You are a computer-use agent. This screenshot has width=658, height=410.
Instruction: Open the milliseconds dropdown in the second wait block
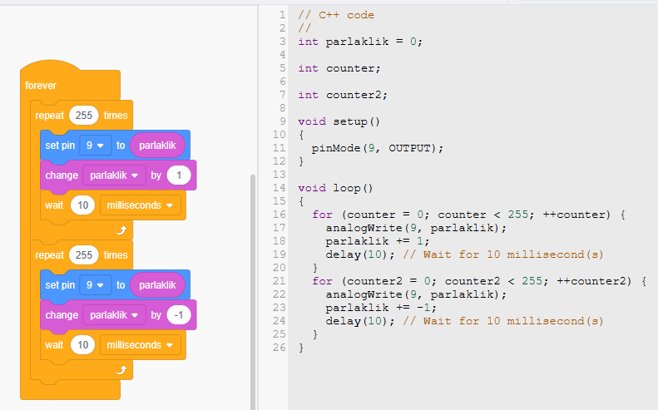[140, 345]
